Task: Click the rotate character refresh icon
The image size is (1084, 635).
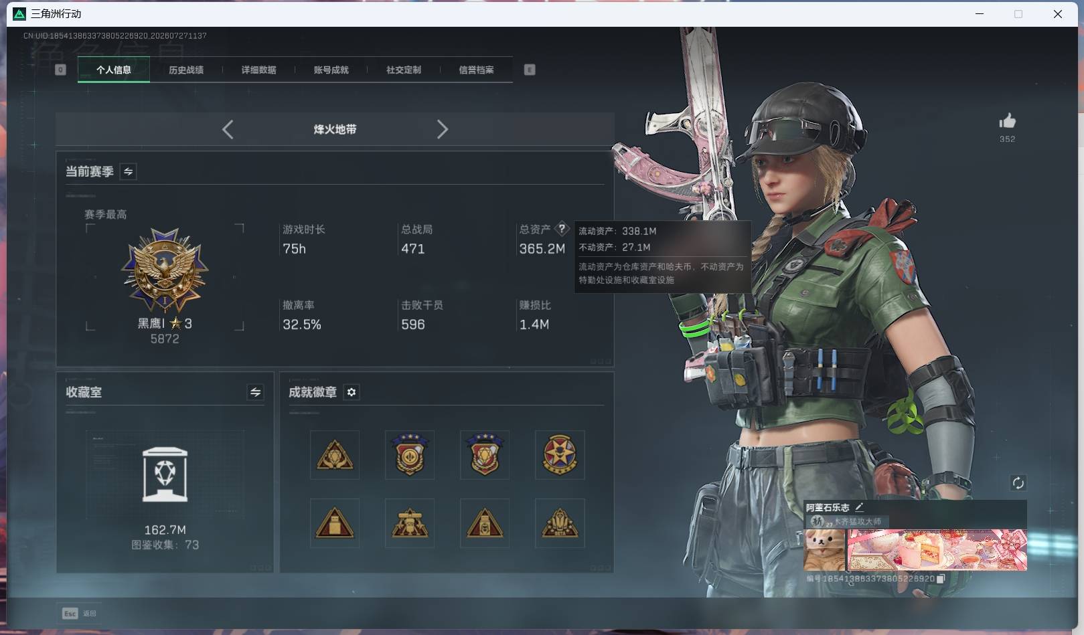Action: [1018, 483]
